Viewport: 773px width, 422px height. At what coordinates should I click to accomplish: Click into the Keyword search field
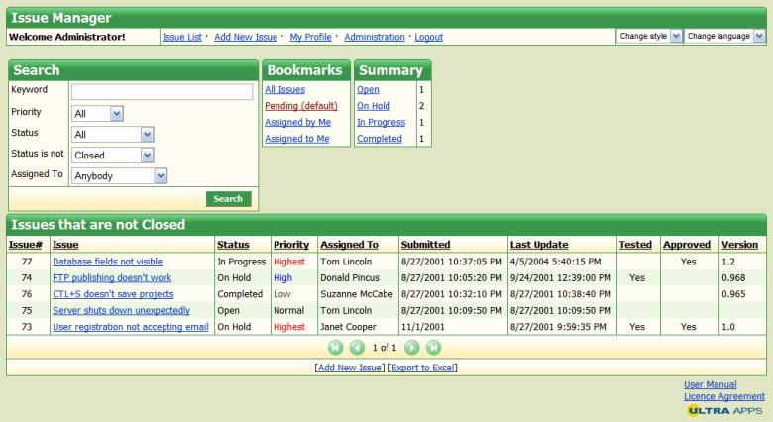click(x=162, y=91)
